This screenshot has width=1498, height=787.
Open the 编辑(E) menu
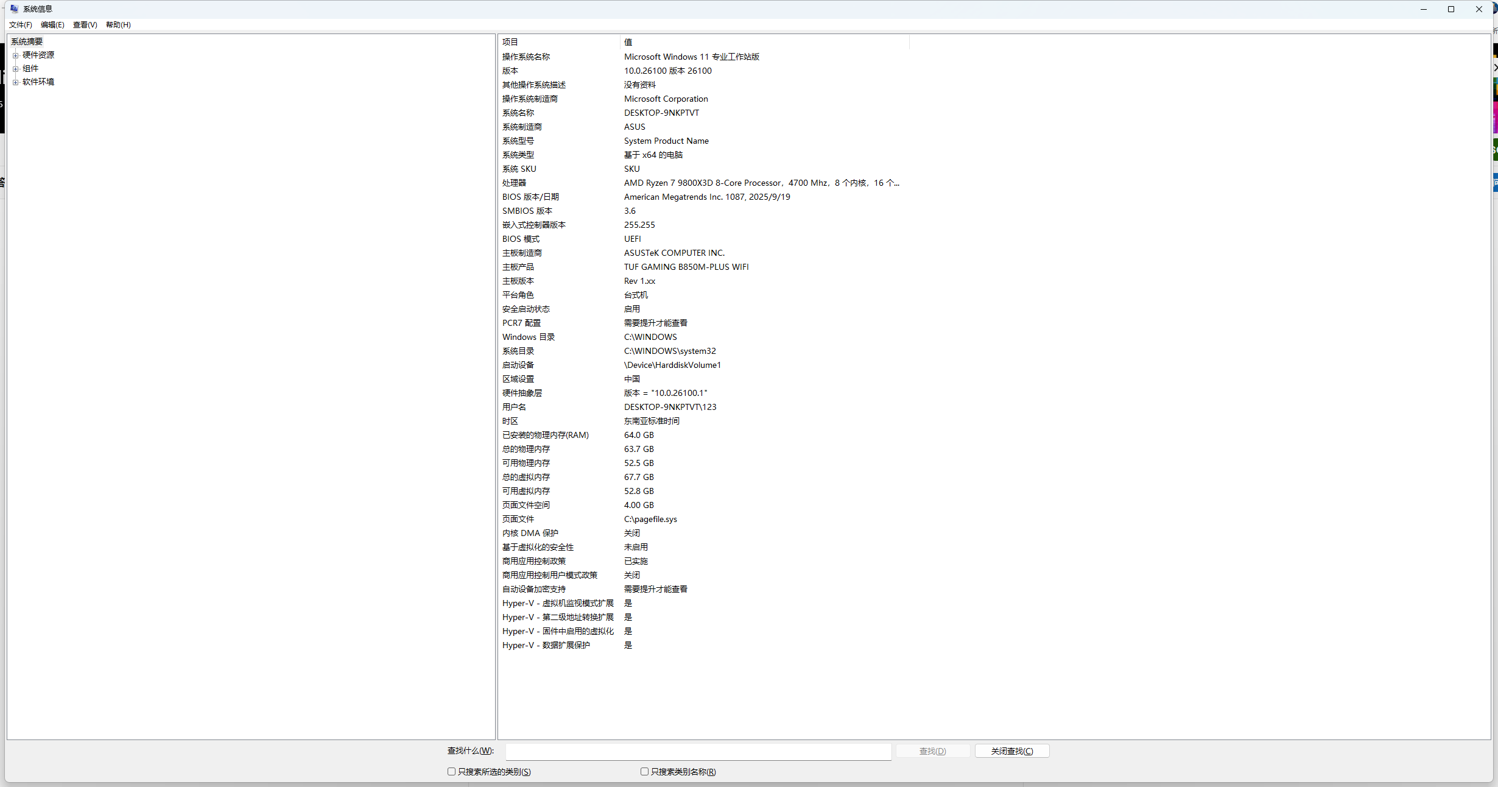(52, 24)
